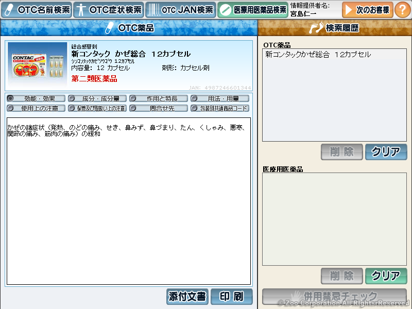The height and width of the screenshot is (309, 412).
Task: Select 新コンタックかぜ総合 12カプセル in history list
Action: (318, 55)
